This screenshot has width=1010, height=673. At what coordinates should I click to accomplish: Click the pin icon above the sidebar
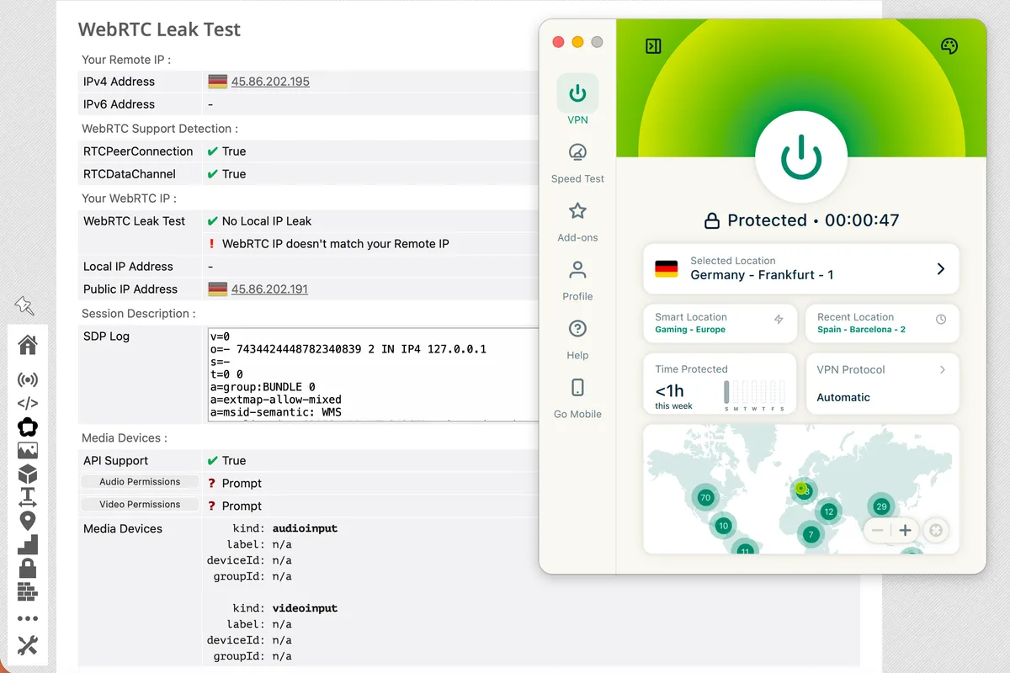(x=24, y=306)
